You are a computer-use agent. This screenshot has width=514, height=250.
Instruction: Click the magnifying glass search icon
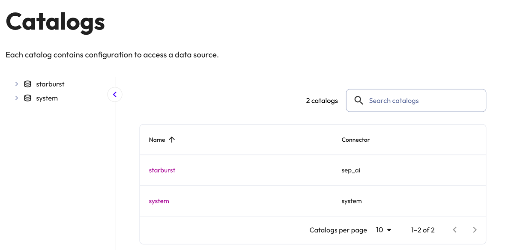(359, 100)
